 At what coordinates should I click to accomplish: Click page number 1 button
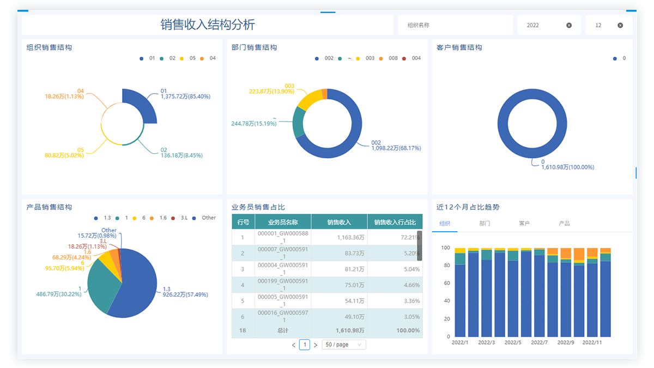[x=305, y=345]
